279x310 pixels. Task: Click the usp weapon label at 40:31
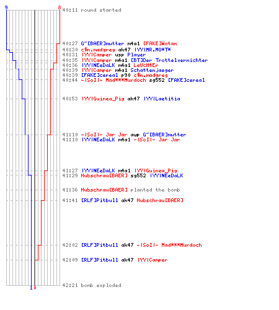coord(120,55)
